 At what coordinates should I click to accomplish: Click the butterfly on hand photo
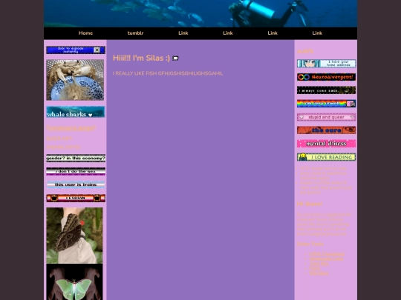[74, 236]
